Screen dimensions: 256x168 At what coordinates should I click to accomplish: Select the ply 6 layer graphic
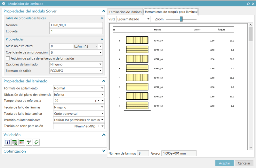click(137, 59)
